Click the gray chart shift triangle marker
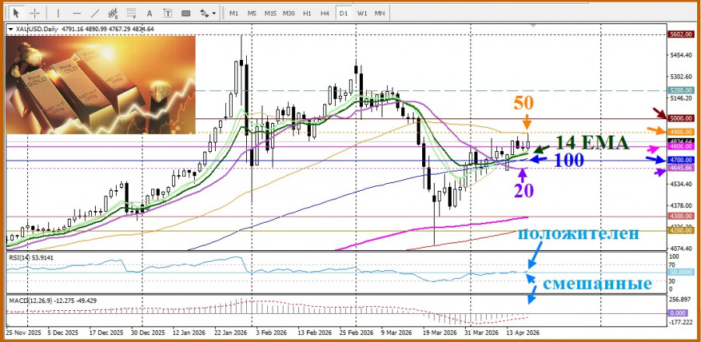 (533, 26)
